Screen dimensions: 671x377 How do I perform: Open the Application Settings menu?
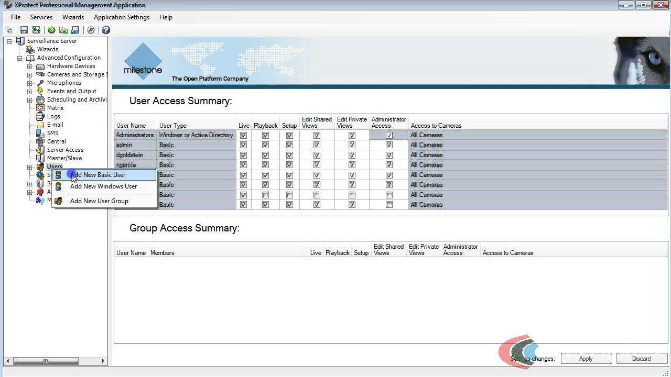122,17
